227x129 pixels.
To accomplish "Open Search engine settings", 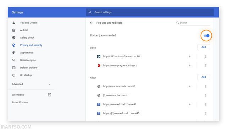I will (x=28, y=60).
